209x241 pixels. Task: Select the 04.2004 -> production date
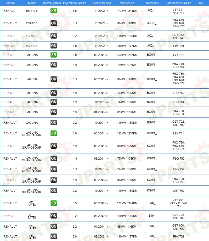[x=101, y=227]
